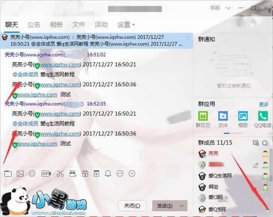The width and height of the screenshot is (273, 217).
Task: Open the emoji smiley picker
Action: (32, 173)
